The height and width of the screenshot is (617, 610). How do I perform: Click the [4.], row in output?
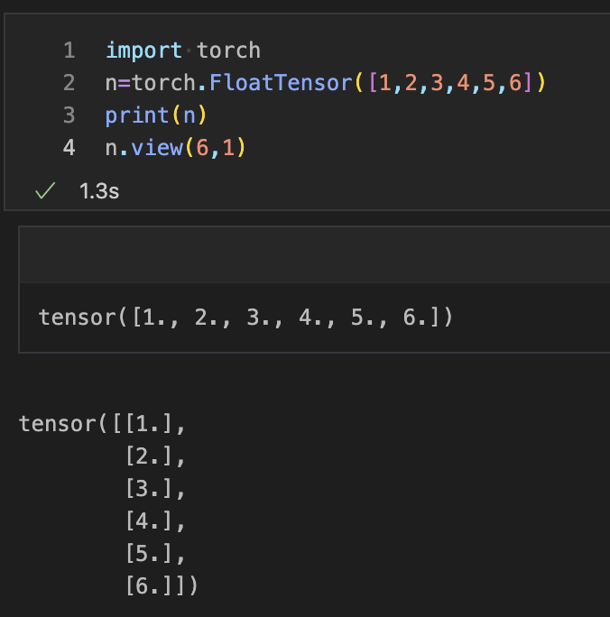155,521
